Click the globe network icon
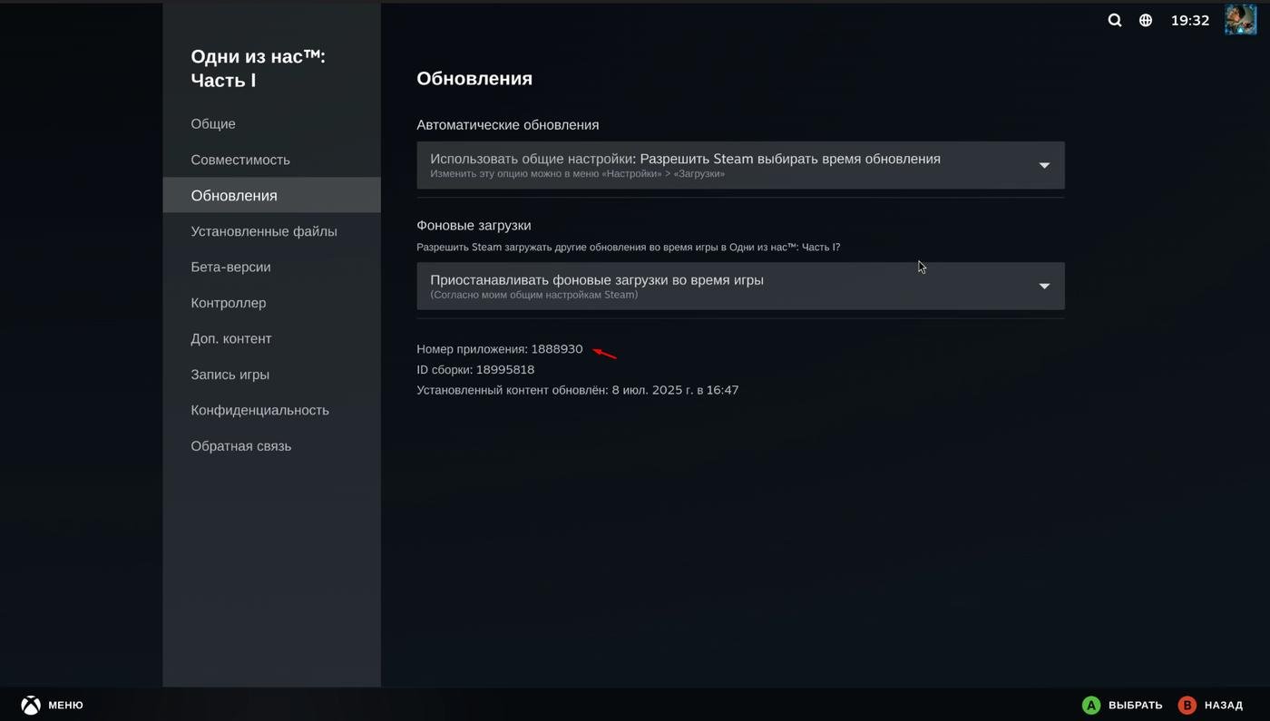 click(x=1146, y=20)
